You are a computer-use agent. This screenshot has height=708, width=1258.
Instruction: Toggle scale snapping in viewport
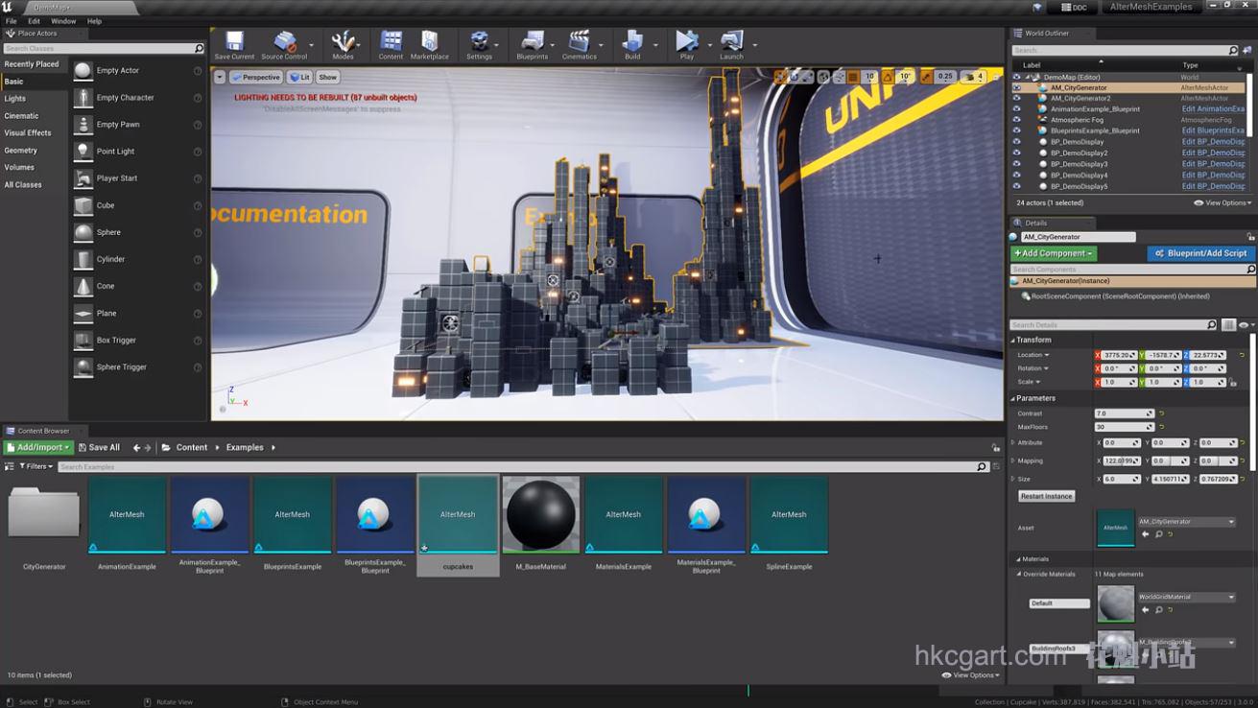click(x=926, y=77)
